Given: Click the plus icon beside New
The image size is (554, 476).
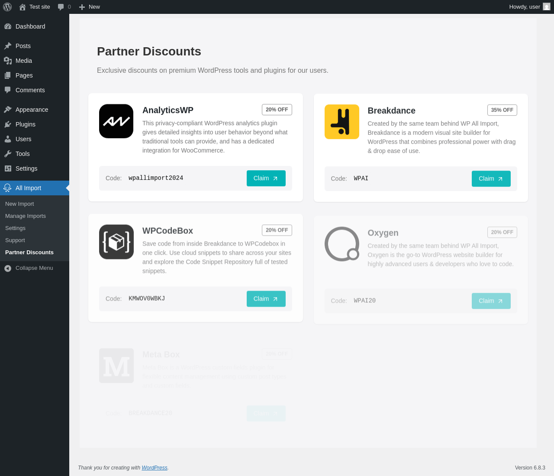Looking at the screenshot, I should click(82, 7).
